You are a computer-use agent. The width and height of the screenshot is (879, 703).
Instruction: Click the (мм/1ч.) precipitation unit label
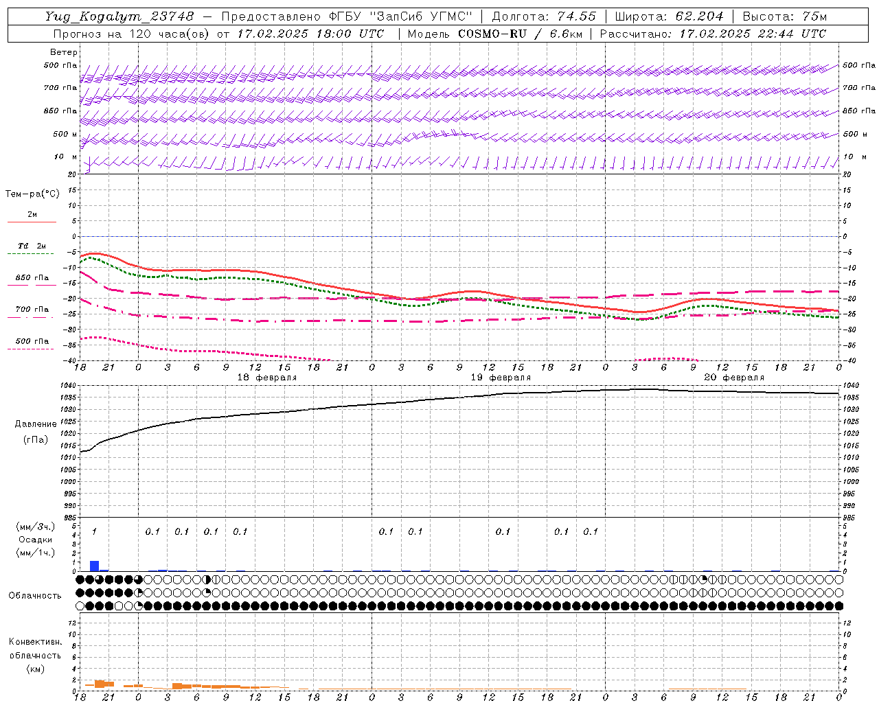pos(34,553)
